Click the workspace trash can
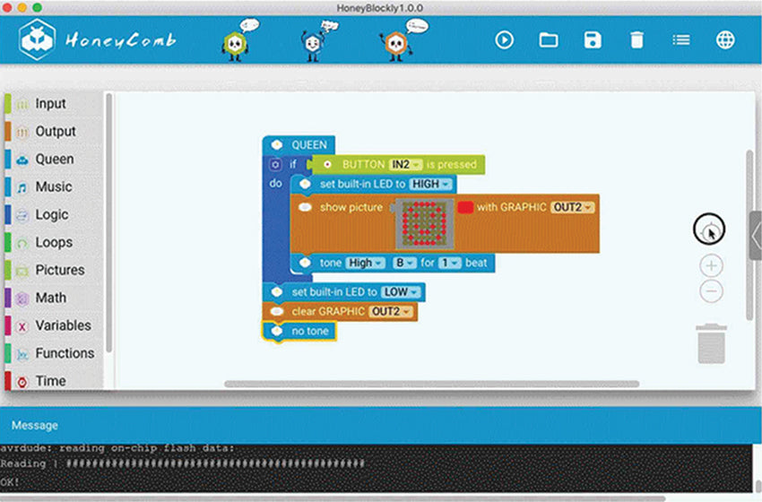This screenshot has width=762, height=502. 712,343
